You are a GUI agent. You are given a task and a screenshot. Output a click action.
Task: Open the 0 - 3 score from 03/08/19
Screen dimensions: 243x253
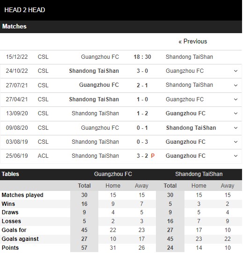coord(142,141)
